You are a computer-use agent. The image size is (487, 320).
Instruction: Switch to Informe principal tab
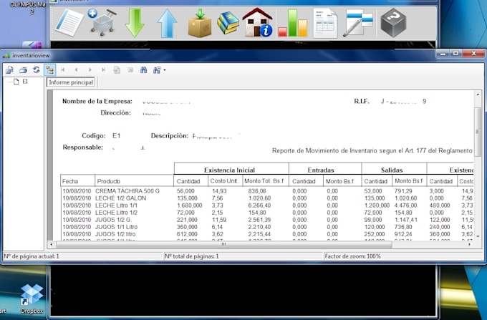point(71,82)
